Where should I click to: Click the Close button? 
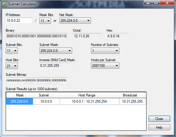[x=159, y=119]
